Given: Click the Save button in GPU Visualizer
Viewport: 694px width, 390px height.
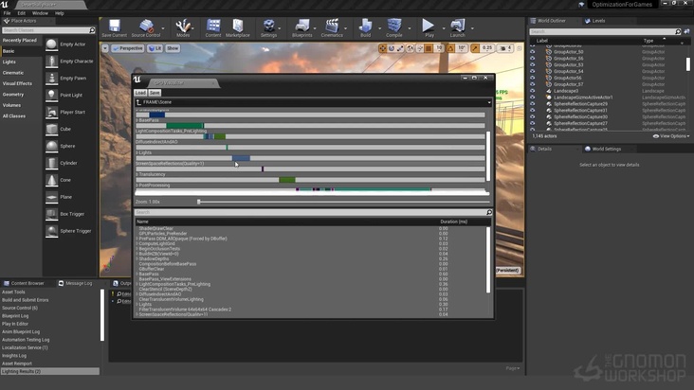Looking at the screenshot, I should tap(155, 93).
